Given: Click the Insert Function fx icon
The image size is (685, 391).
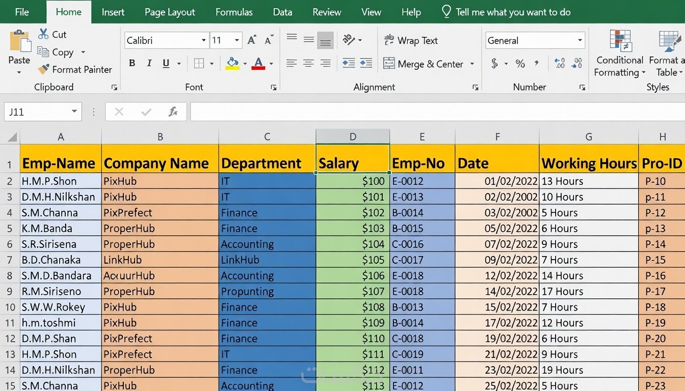Looking at the screenshot, I should click(x=173, y=111).
